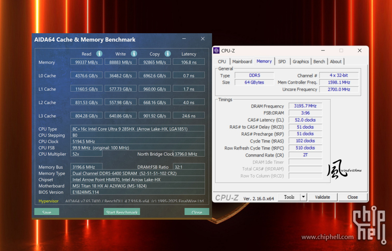Click the empty DRAM Idle Timer field

point(305,162)
